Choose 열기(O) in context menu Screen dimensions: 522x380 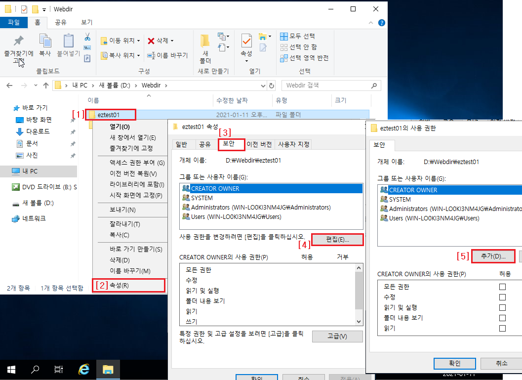(x=120, y=127)
